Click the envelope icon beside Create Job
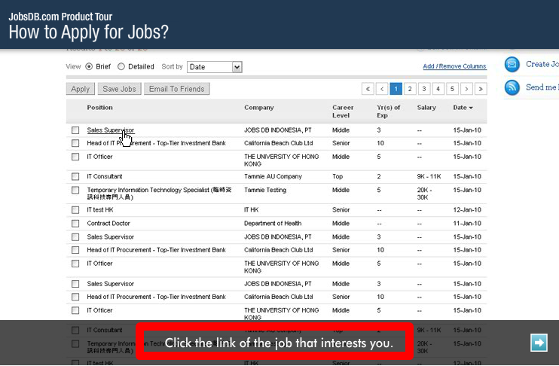The width and height of the screenshot is (559, 366). click(x=512, y=65)
